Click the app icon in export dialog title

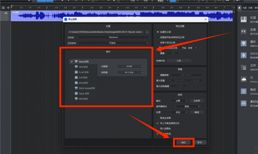coord(66,19)
